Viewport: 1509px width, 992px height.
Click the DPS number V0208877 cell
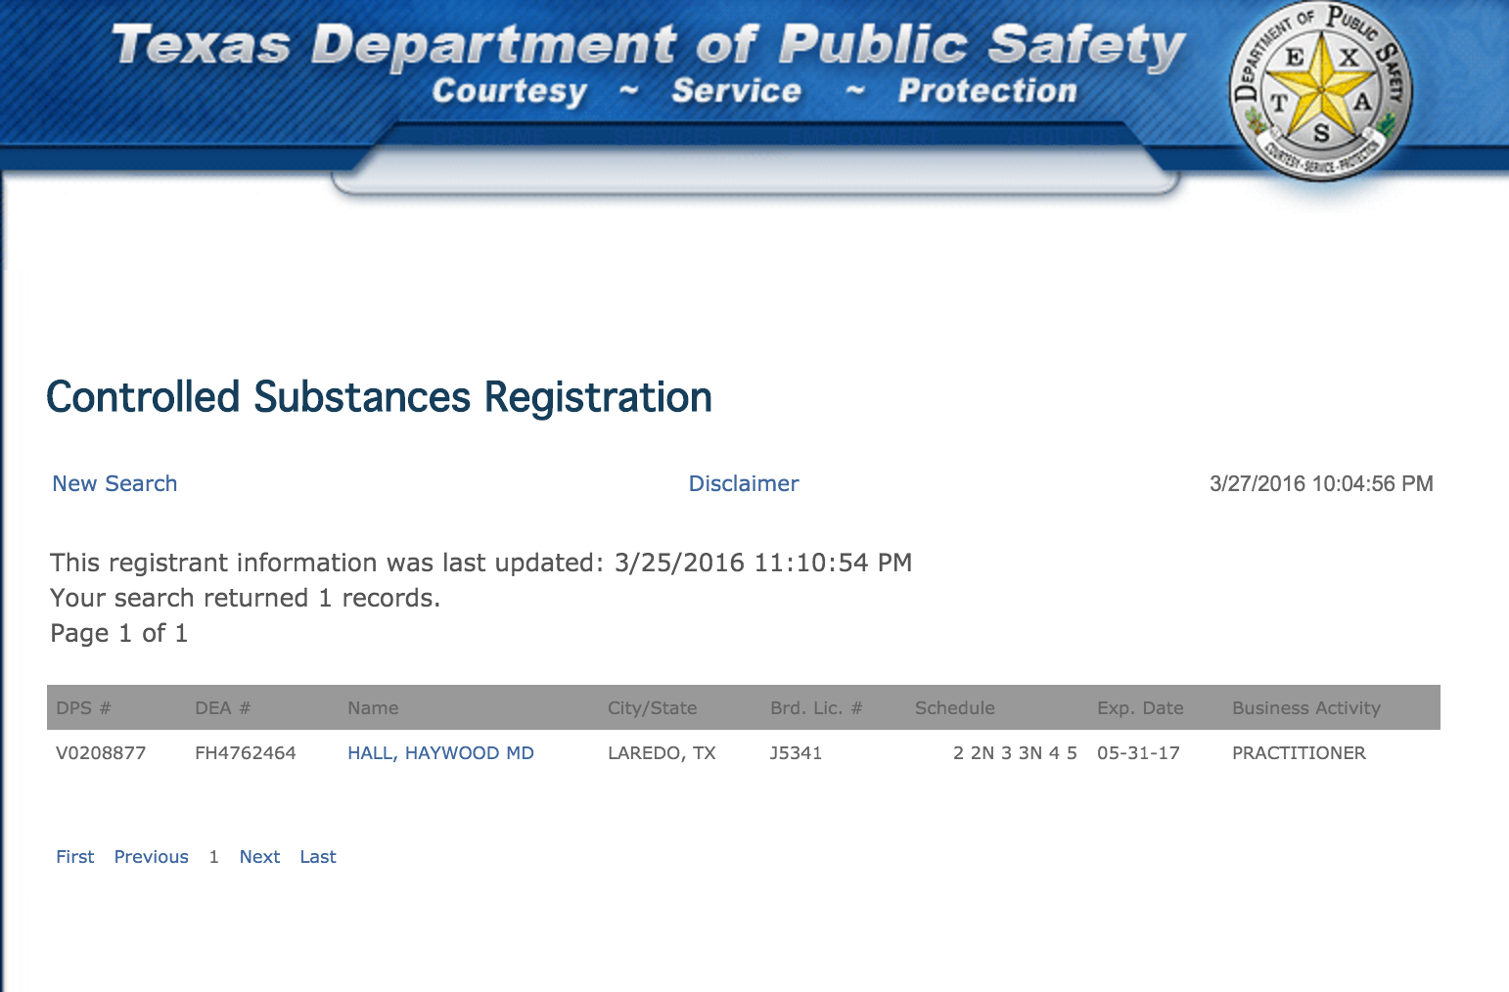pos(101,753)
